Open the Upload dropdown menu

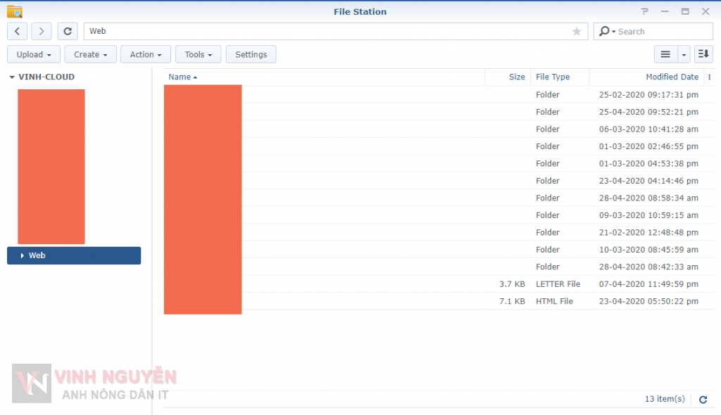click(x=33, y=54)
